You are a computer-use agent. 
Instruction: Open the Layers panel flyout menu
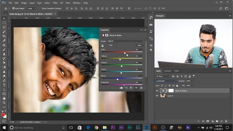[230, 71]
